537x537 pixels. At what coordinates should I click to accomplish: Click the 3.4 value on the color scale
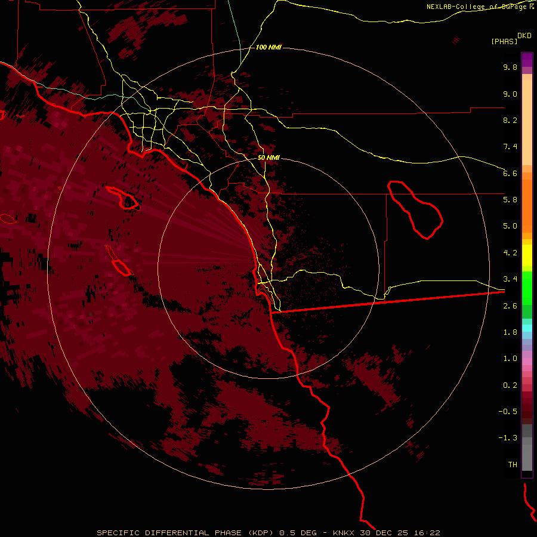click(510, 279)
